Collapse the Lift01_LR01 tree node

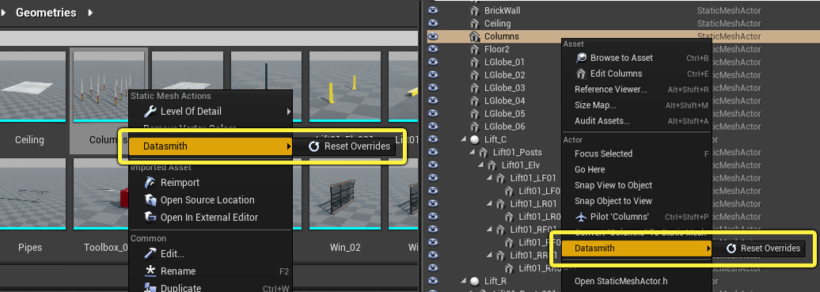pos(489,204)
